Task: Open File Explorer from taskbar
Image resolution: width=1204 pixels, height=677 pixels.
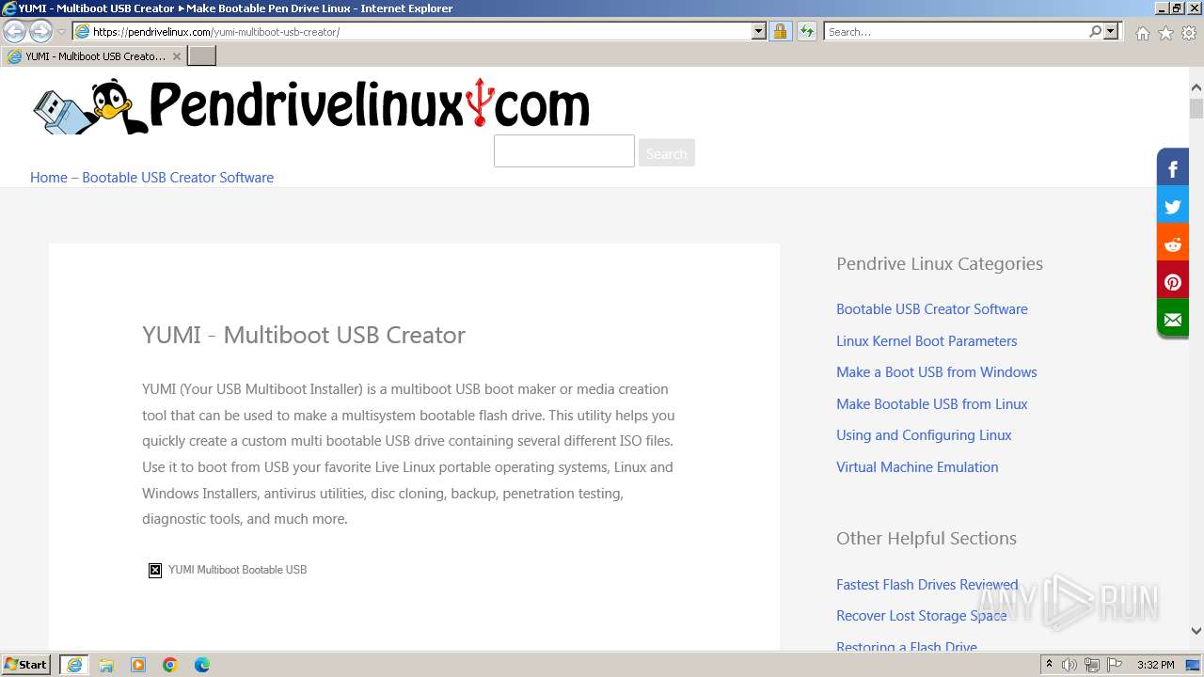Action: point(106,665)
